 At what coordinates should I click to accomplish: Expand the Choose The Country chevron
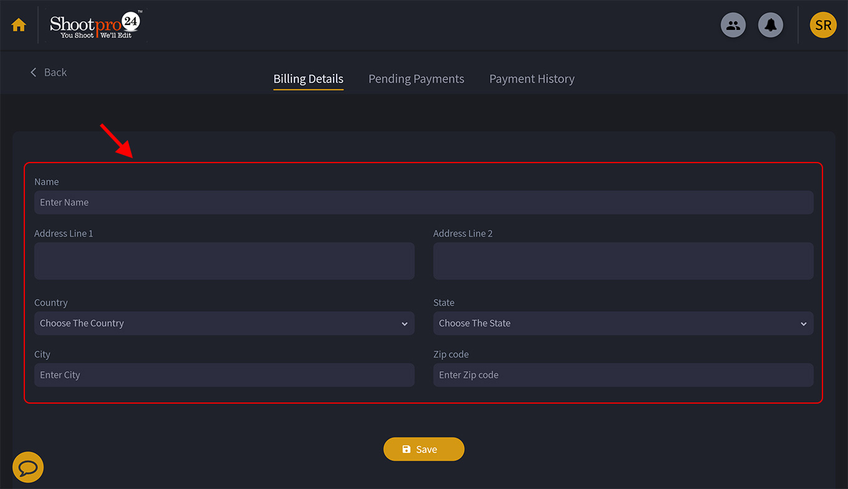click(405, 323)
